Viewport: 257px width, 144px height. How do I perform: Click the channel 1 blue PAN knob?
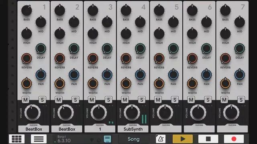coord(41,75)
